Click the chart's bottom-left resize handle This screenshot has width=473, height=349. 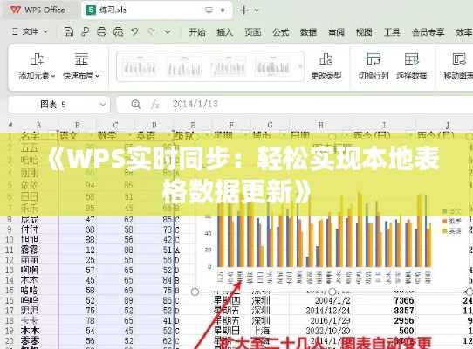pyautogui.click(x=195, y=291)
